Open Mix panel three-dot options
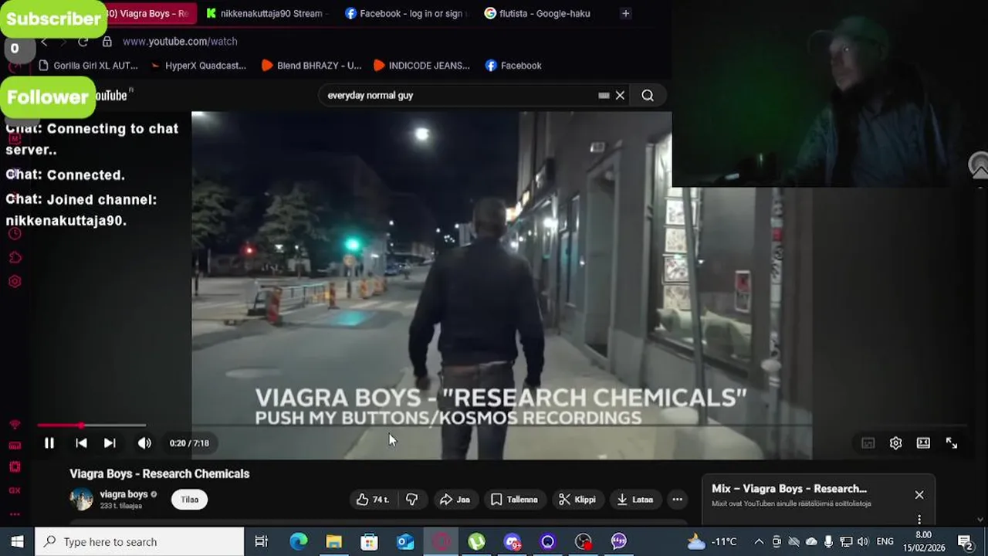 [x=919, y=520]
